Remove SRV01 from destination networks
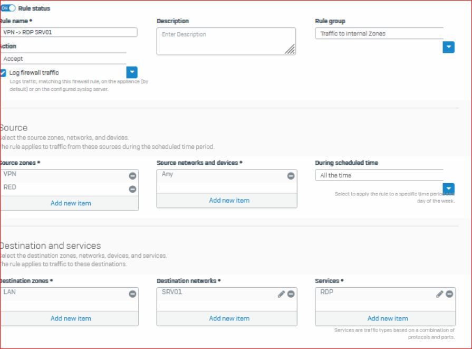This screenshot has width=472, height=349. (291, 294)
